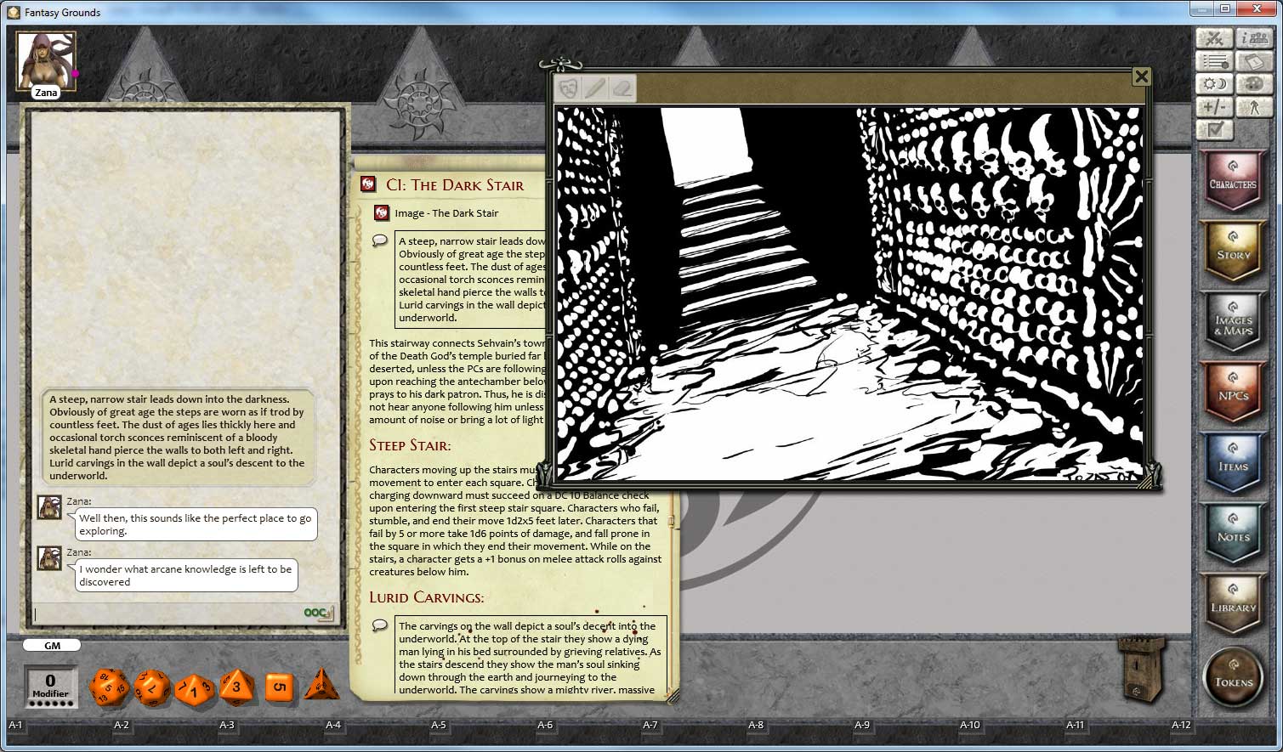This screenshot has height=752, width=1283.
Task: Click the Modifier stack box
Action: (49, 687)
